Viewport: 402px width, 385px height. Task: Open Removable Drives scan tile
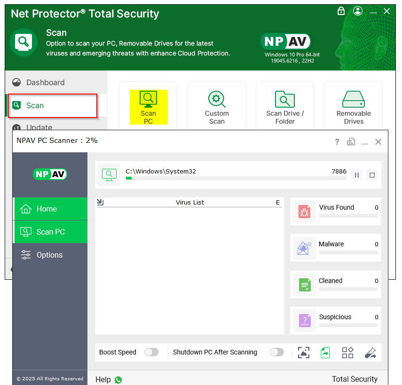click(x=354, y=107)
